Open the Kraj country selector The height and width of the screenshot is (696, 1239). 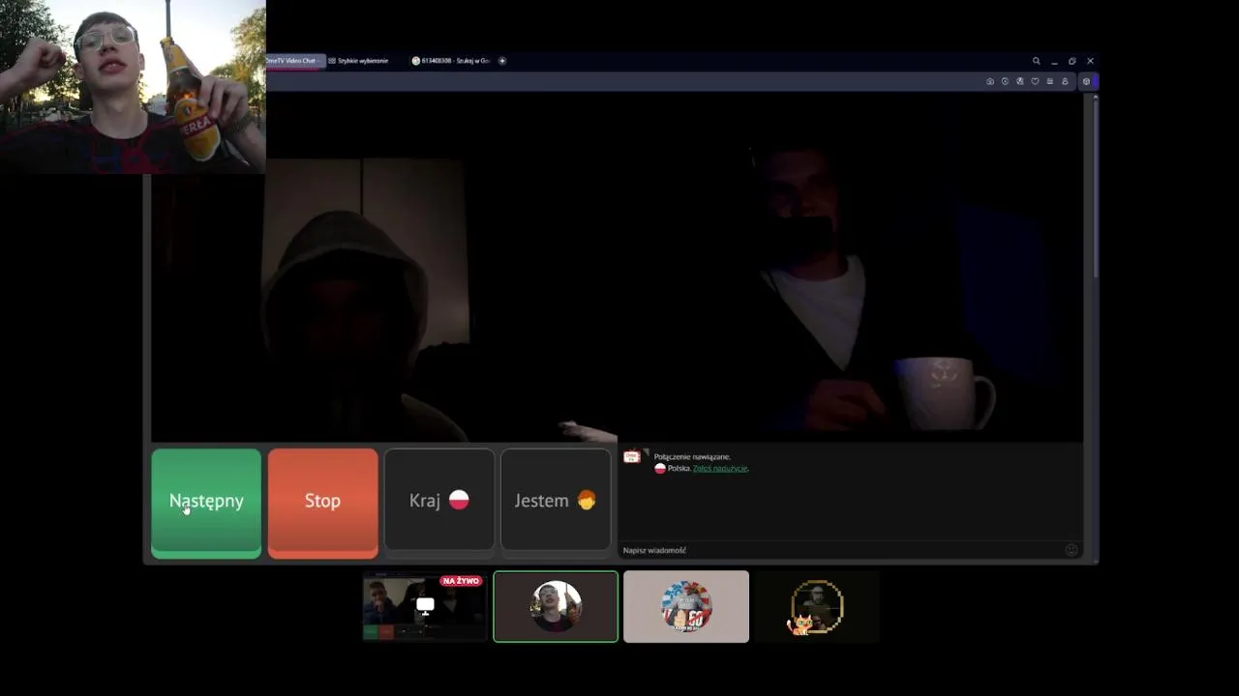pyautogui.click(x=439, y=501)
